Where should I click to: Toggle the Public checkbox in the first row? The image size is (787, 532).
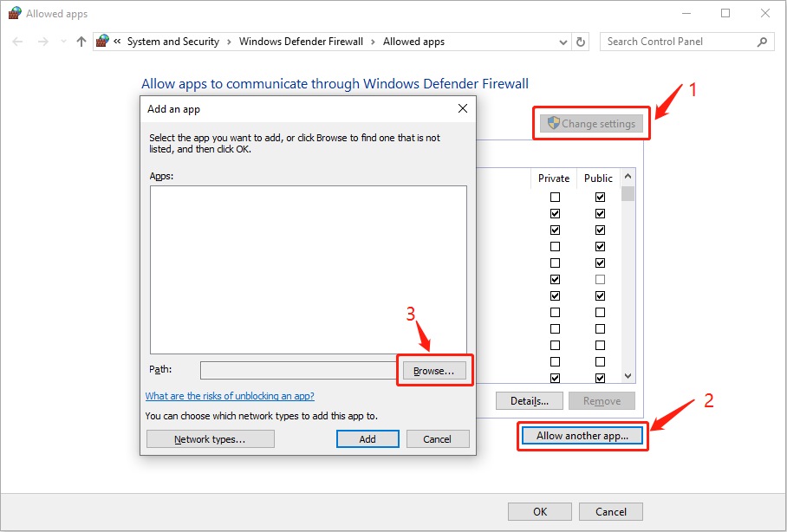(600, 198)
